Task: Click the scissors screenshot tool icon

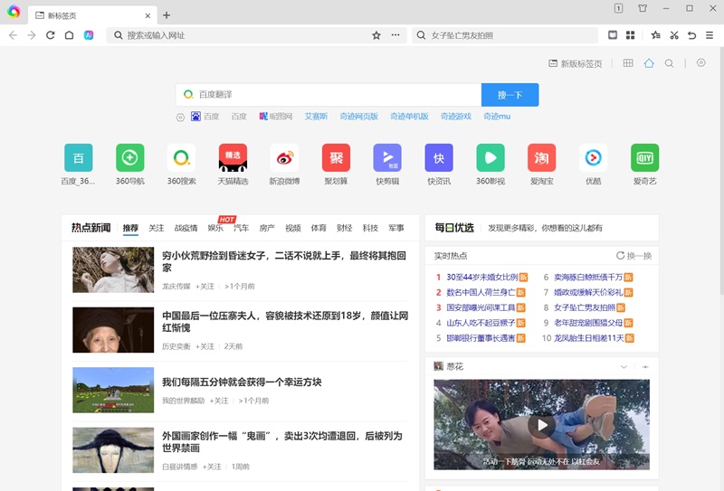Action: pos(674,35)
